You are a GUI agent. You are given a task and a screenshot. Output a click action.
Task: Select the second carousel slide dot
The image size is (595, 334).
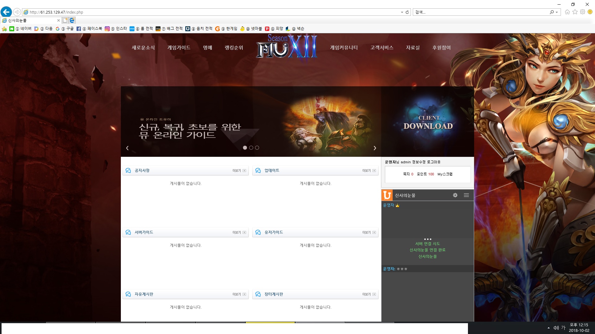[251, 148]
